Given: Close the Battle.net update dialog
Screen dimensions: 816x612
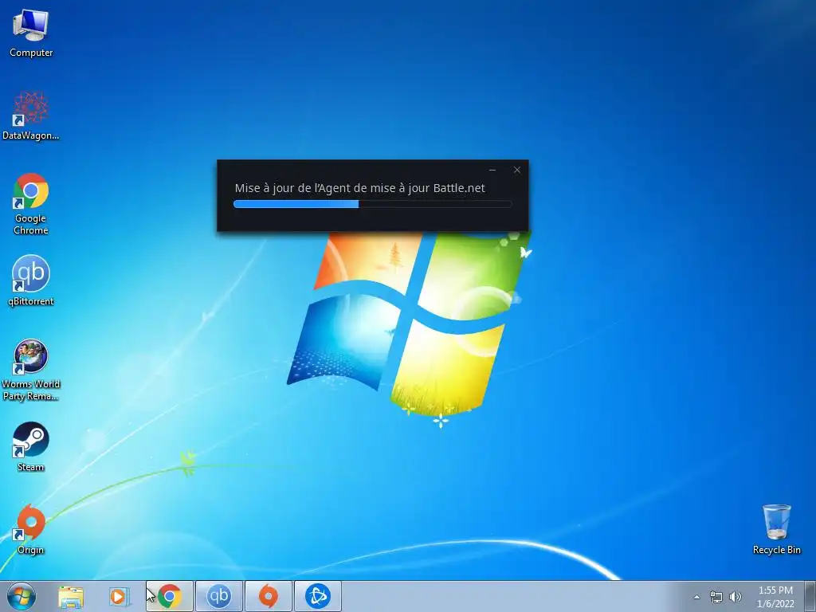Looking at the screenshot, I should point(516,170).
